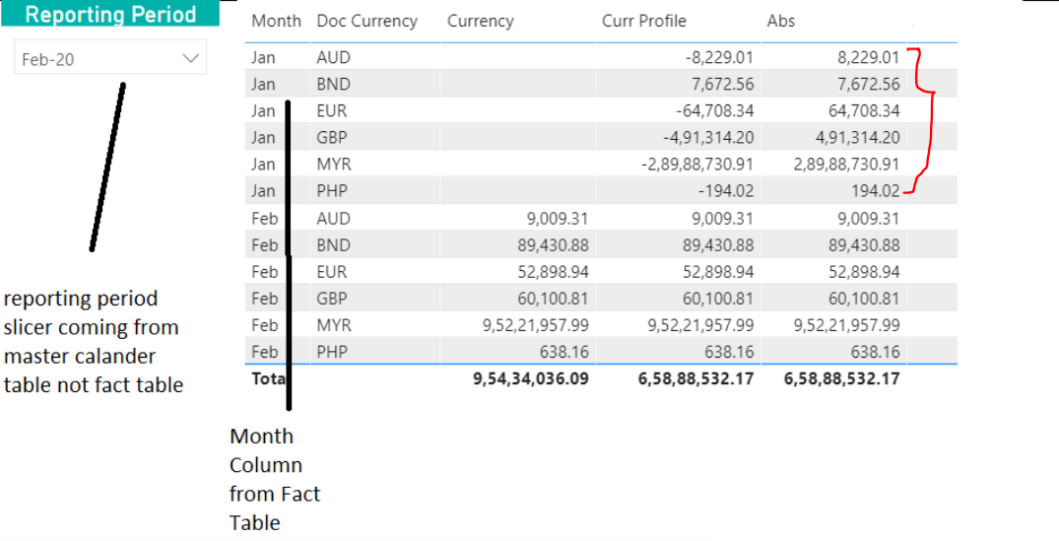Click the Abs value 2,89,88,730.91
Viewport: 1059px width, 541px height.
[847, 165]
